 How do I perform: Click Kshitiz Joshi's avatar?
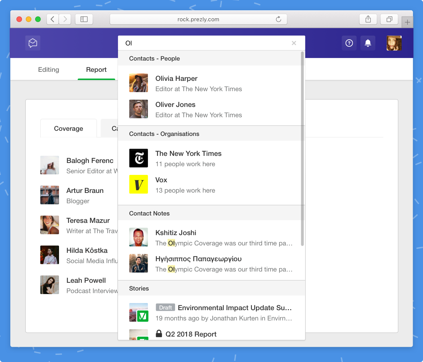pos(139,237)
